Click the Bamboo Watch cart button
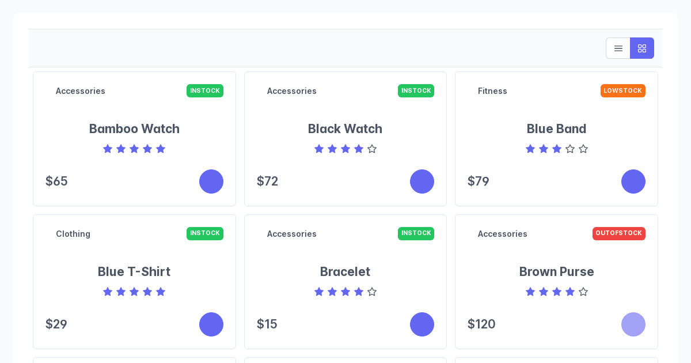 [x=211, y=181]
